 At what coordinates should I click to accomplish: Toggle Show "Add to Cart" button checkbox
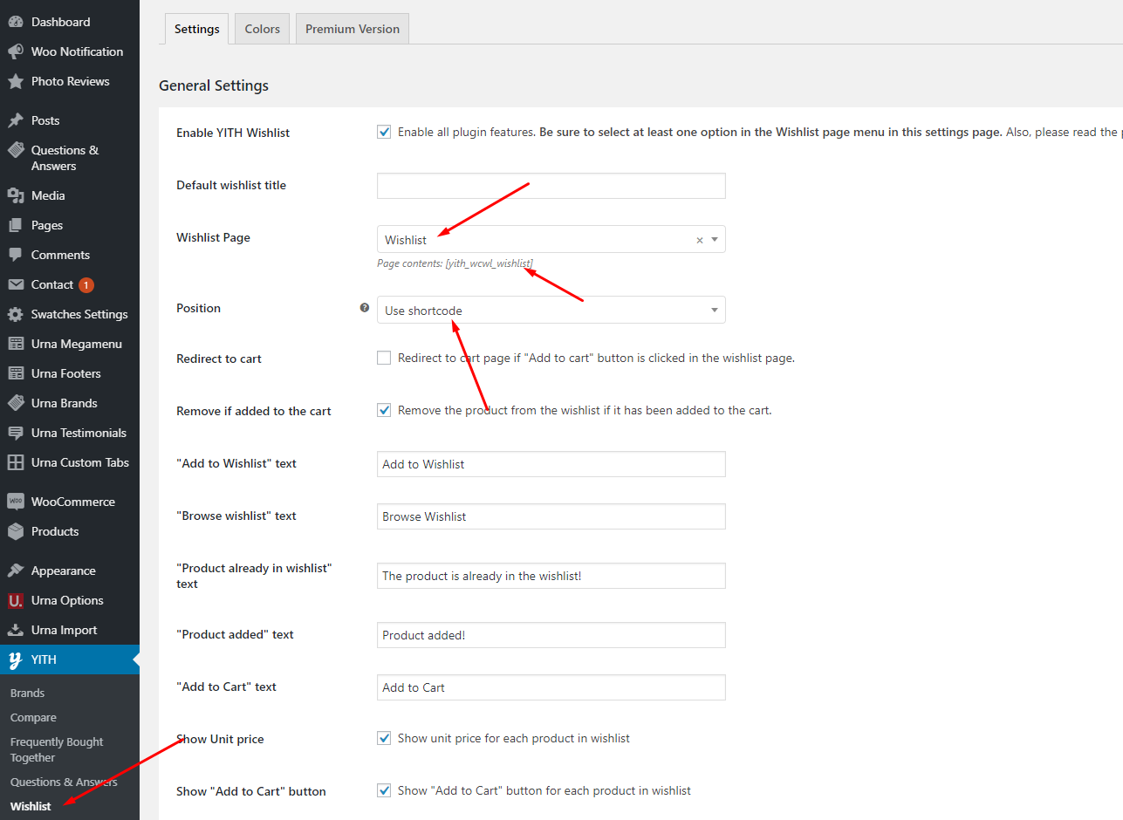384,790
